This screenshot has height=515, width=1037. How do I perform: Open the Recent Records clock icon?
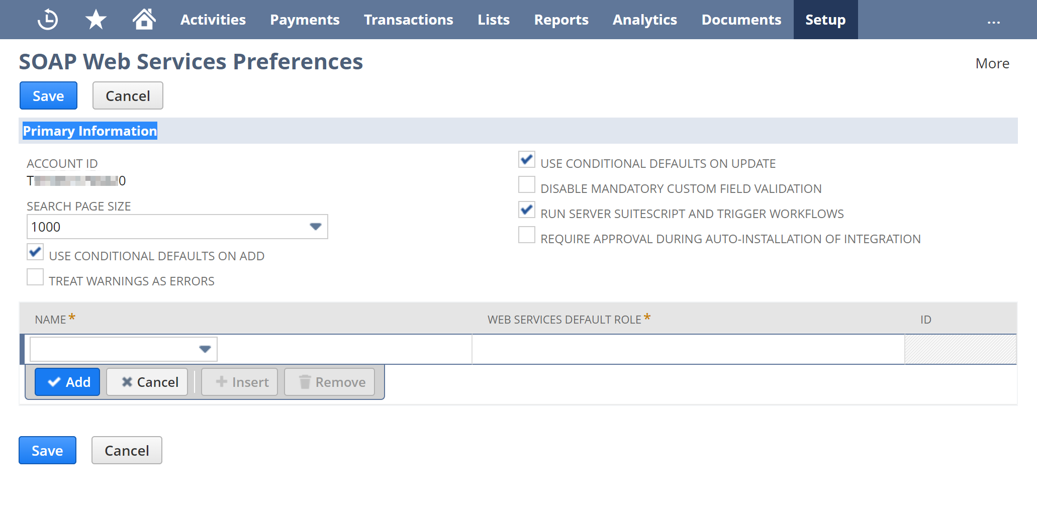click(x=48, y=20)
